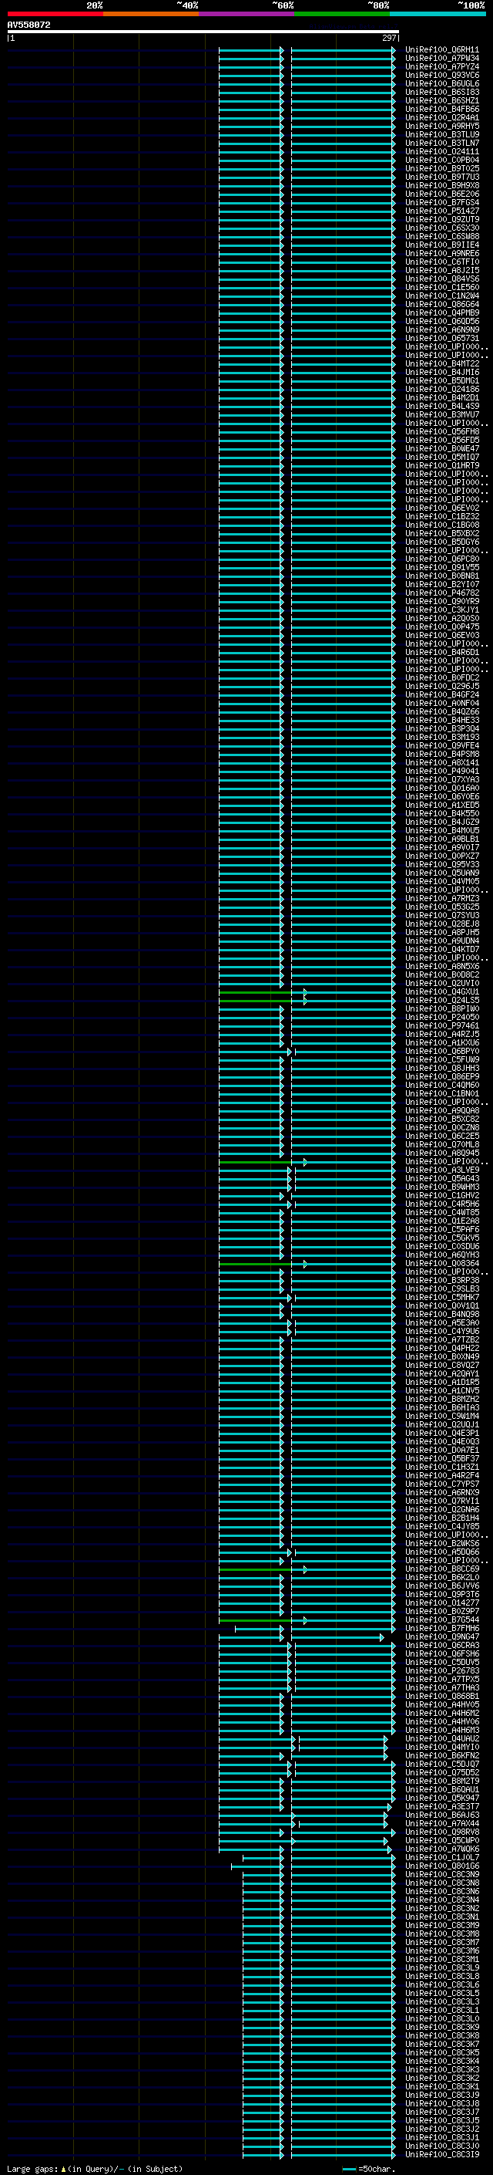This screenshot has height=2175, width=493.
Task: Select label UniRef100_B4NQ98
Action: [442, 1314]
